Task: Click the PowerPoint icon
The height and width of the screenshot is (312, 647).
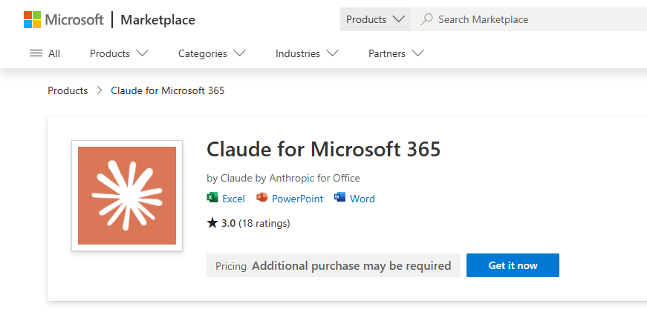Action: pyautogui.click(x=262, y=198)
